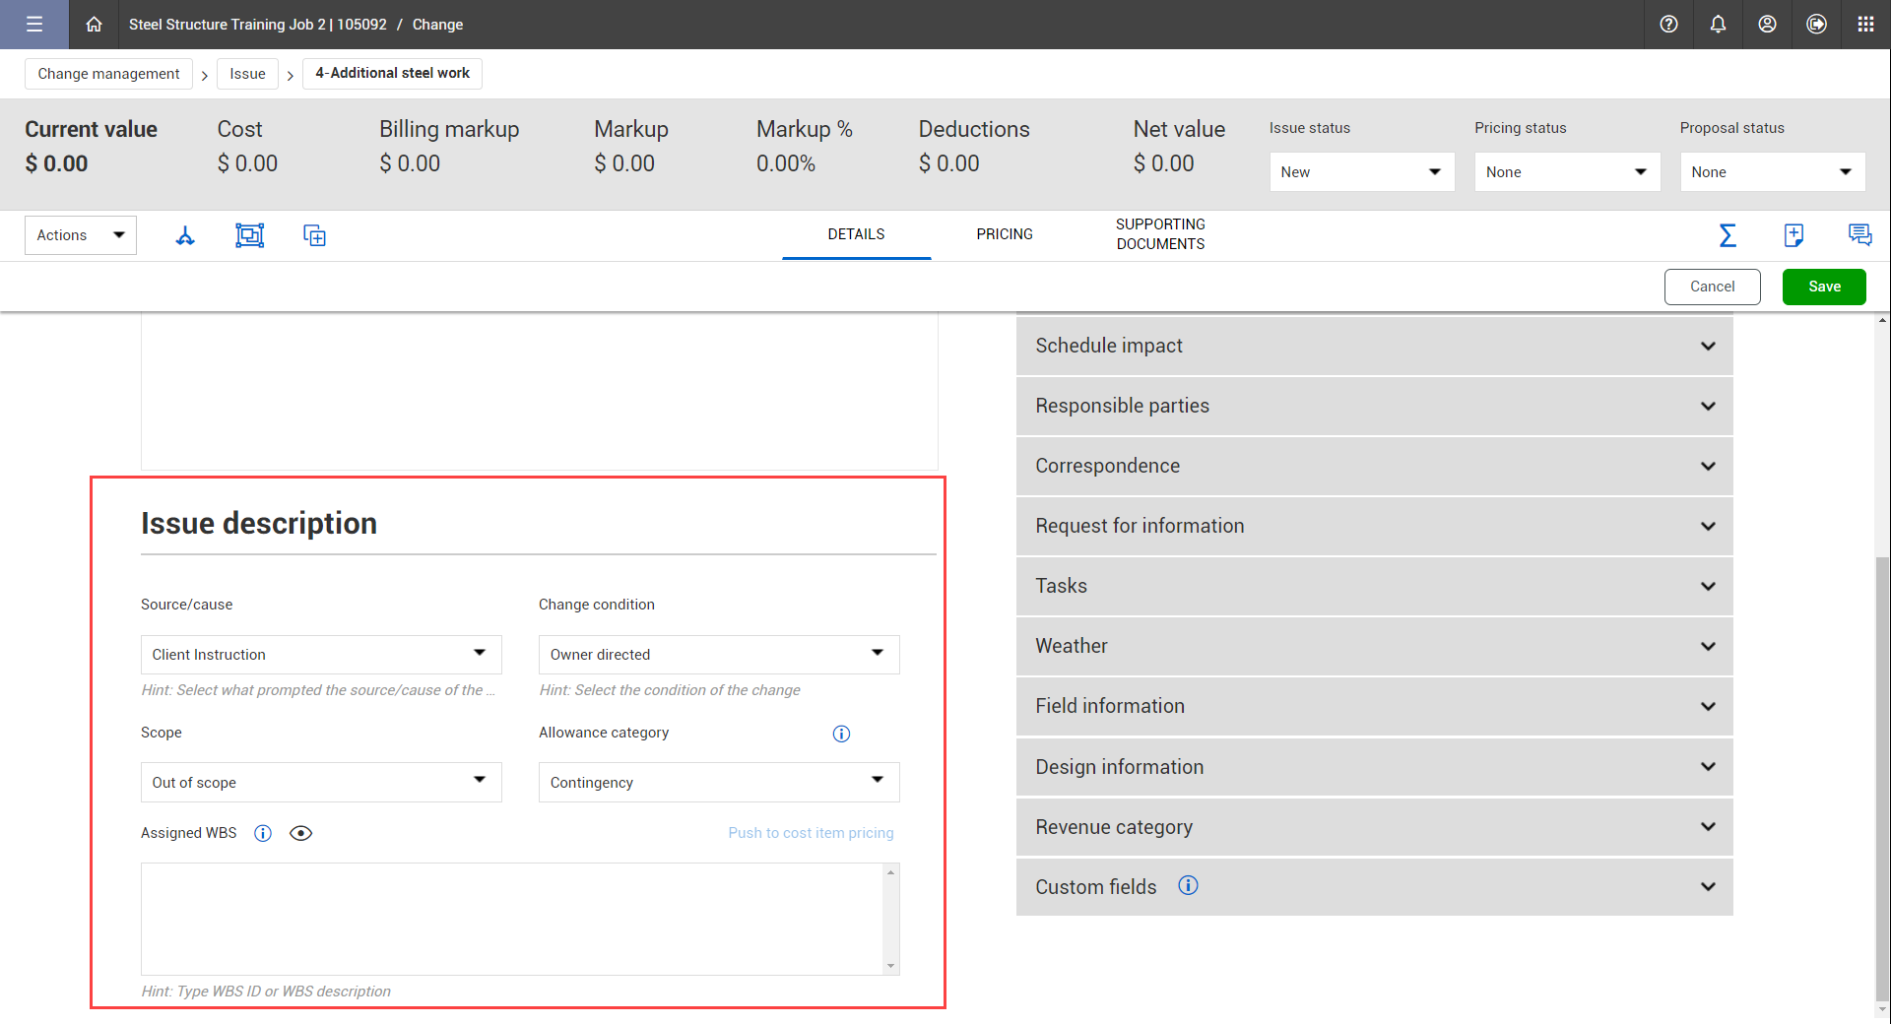Switch to the Pricing tab
Image resolution: width=1891 pixels, height=1024 pixels.
click(x=1004, y=234)
